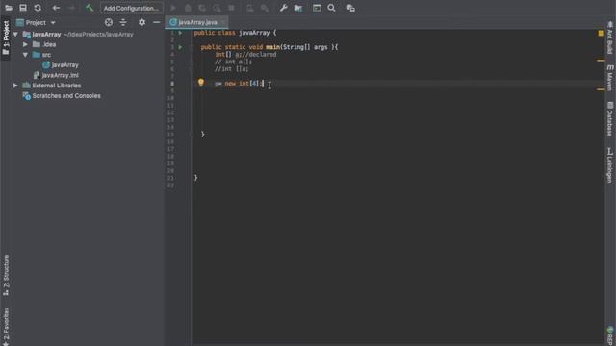Select the .idea folder label
Viewport: 616px width, 346px height.
(49, 45)
